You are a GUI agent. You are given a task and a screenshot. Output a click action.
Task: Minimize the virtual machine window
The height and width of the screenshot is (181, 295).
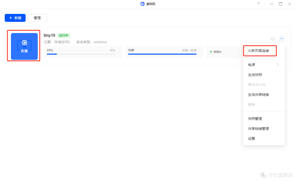[272, 4]
